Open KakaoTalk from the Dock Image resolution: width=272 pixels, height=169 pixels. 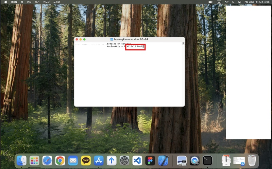tap(86, 161)
